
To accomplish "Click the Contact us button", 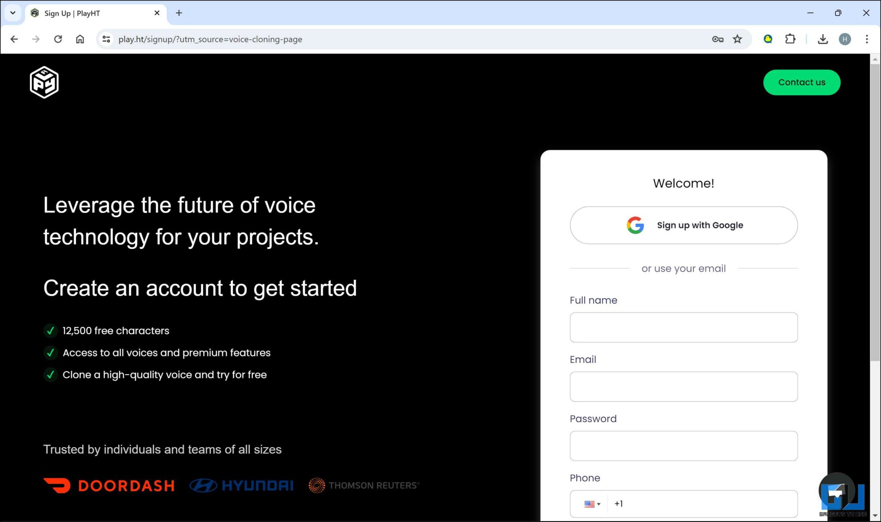I will point(801,82).
